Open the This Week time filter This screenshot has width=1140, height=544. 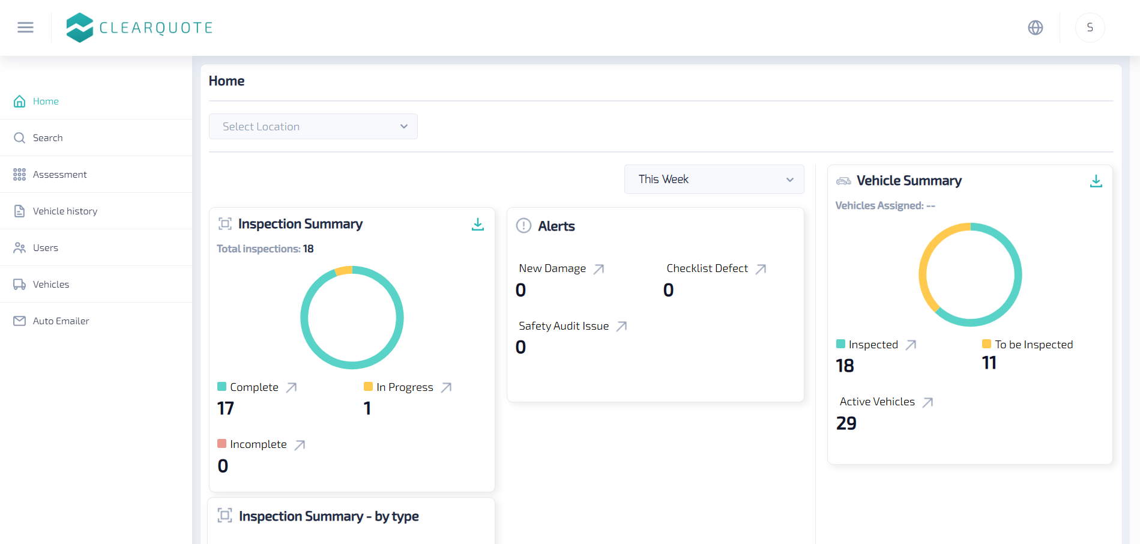coord(714,179)
